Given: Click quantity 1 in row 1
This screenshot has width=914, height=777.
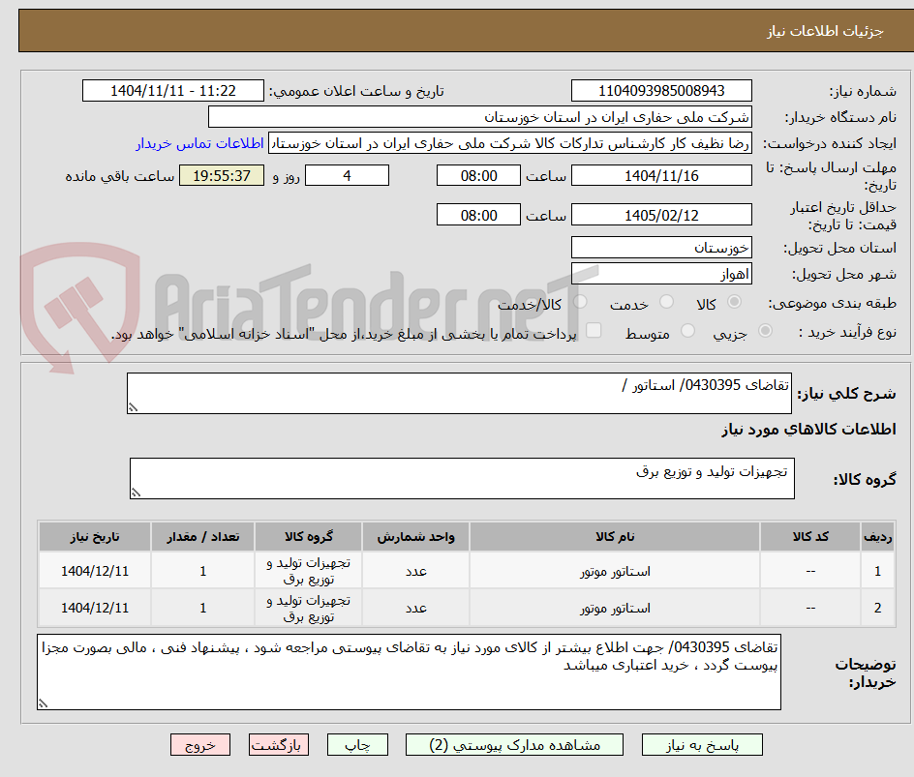Looking at the screenshot, I should coord(203,572).
